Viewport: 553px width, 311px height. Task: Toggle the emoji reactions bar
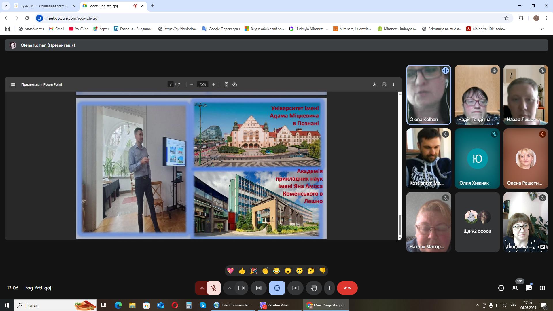(x=277, y=288)
